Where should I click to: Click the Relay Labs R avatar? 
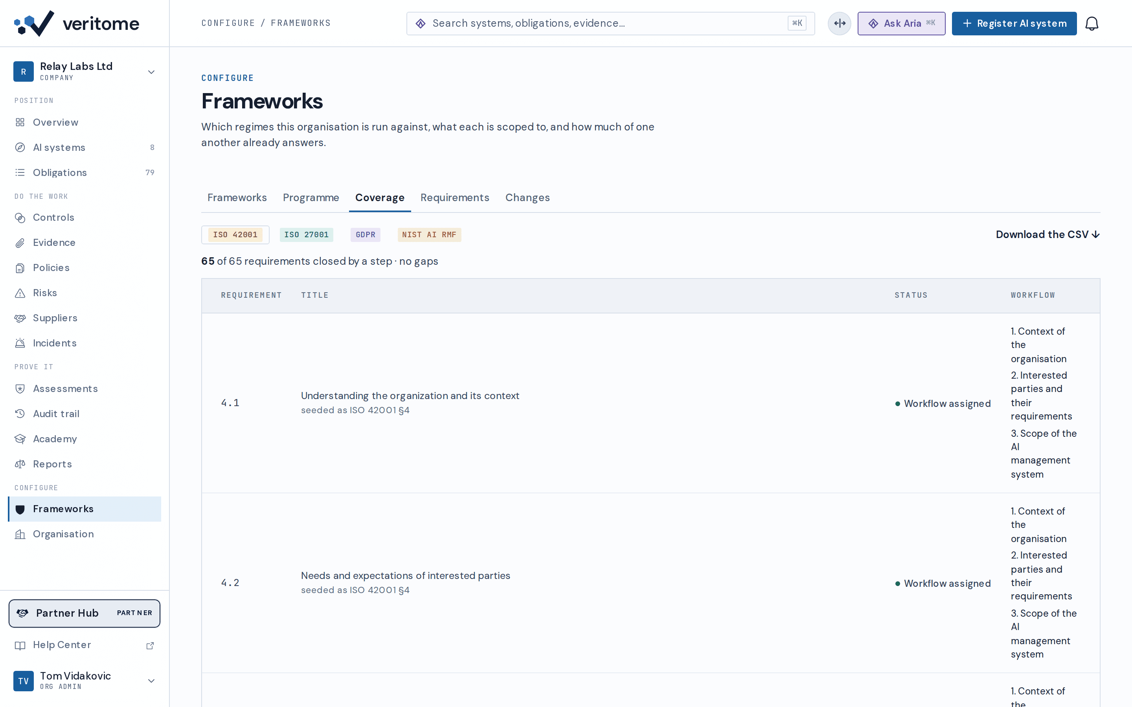[24, 71]
